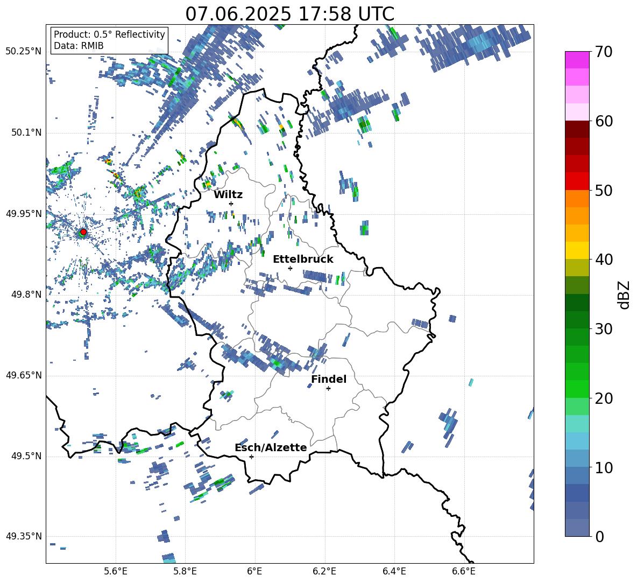Click the 5.6°E longitude label
Viewport: 637px width, 582px height.
pos(115,571)
